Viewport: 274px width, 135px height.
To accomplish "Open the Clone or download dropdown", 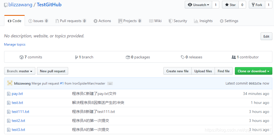I will click(253, 71).
